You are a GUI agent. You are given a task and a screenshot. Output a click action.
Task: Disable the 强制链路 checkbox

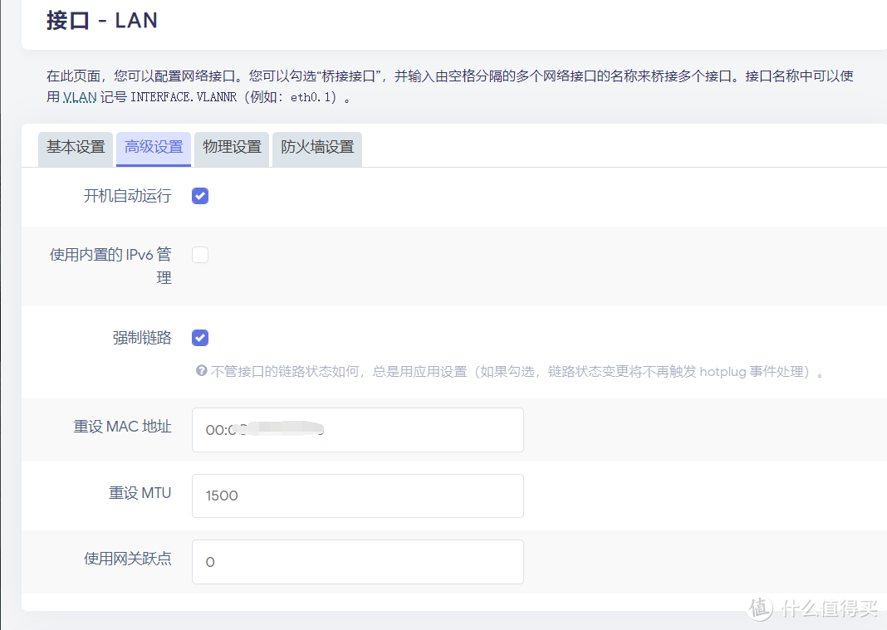coord(199,338)
